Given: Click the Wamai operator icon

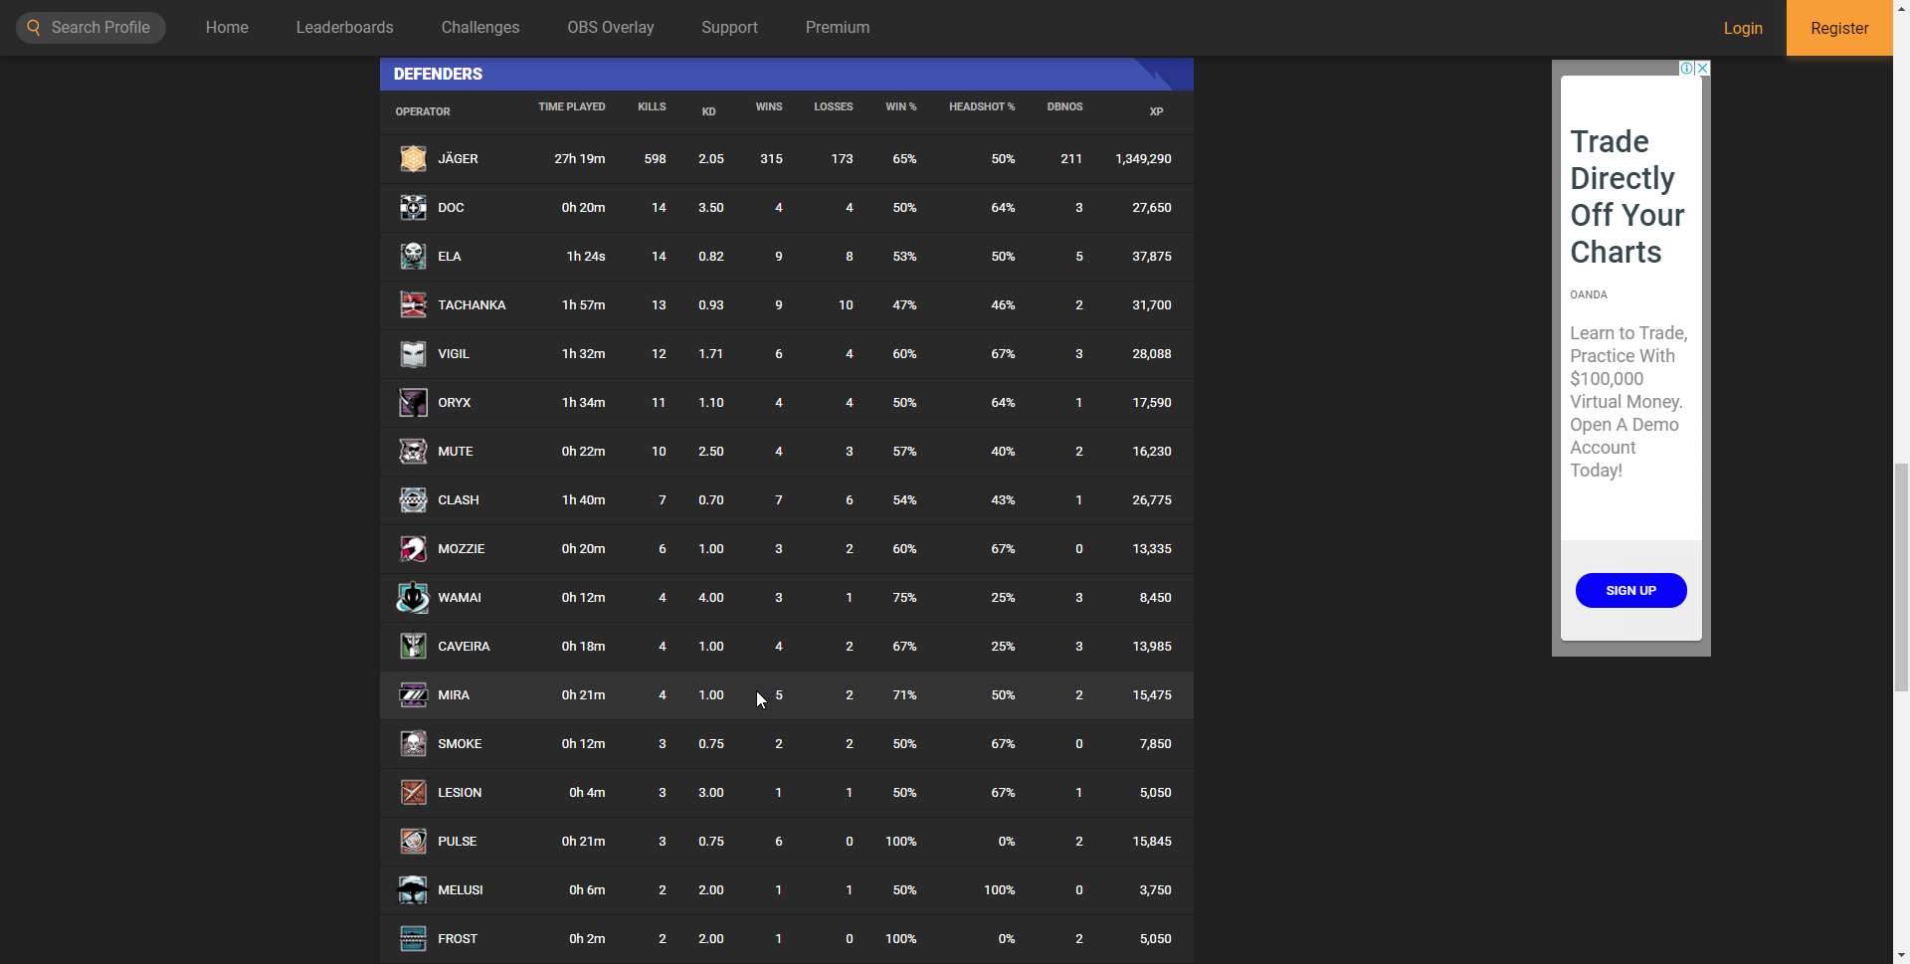Looking at the screenshot, I should [x=413, y=598].
